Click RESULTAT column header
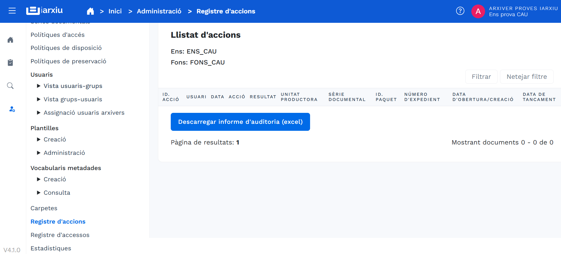 (x=263, y=97)
